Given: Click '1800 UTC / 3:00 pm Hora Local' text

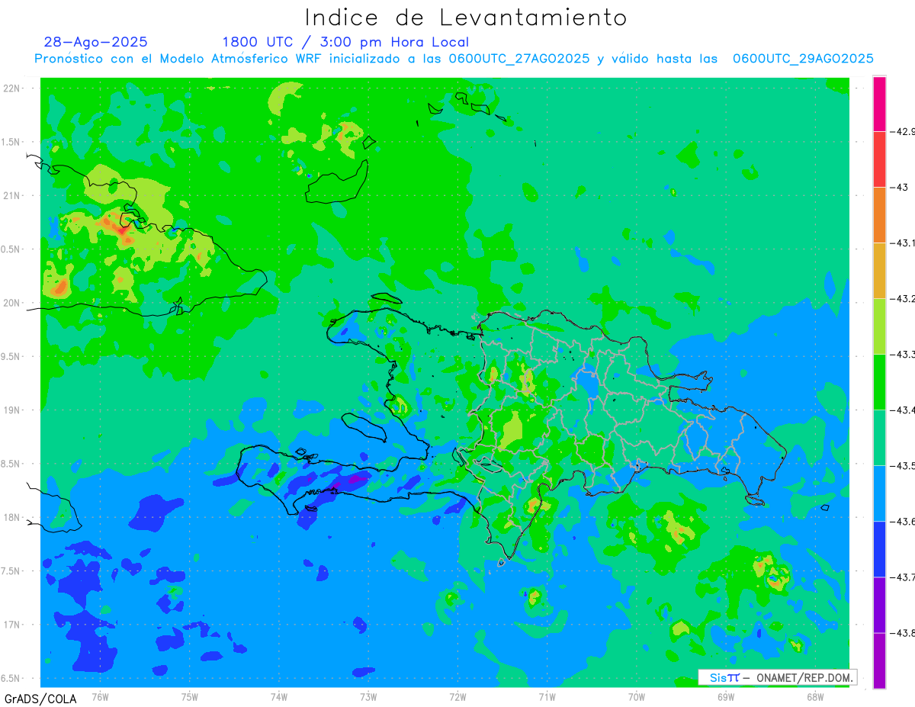Looking at the screenshot, I should (345, 42).
